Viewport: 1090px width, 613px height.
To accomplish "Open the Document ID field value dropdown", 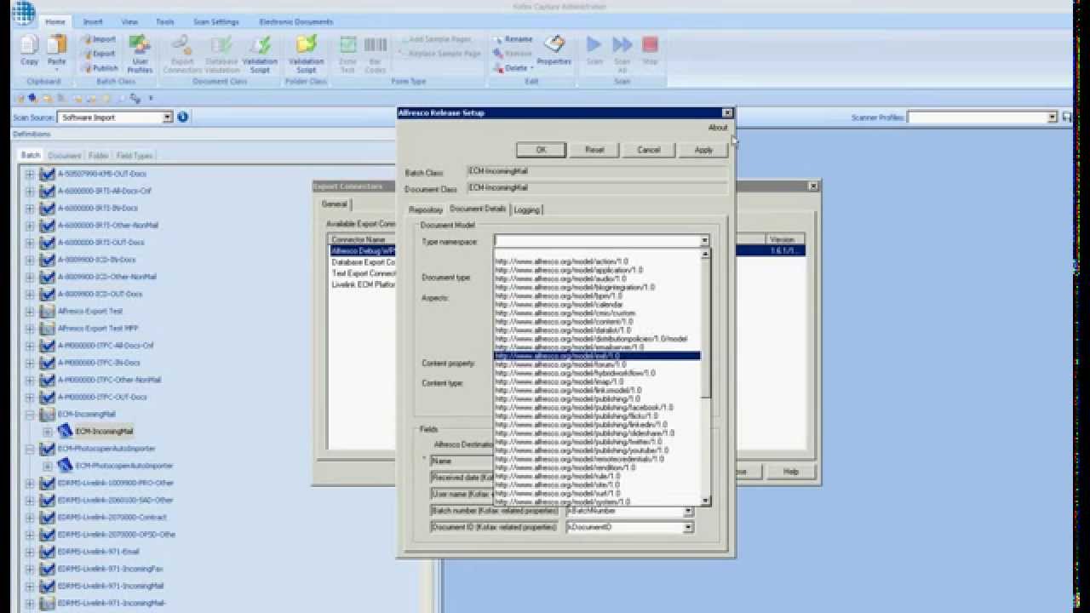I will tap(688, 527).
